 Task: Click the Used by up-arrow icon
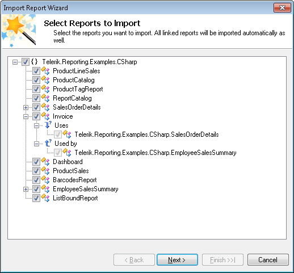(x=48, y=143)
